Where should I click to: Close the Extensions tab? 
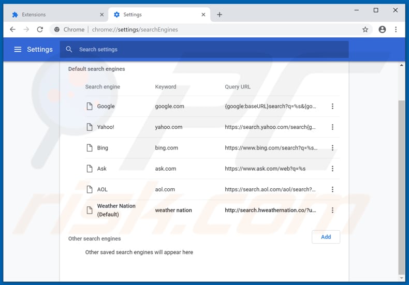tap(101, 14)
